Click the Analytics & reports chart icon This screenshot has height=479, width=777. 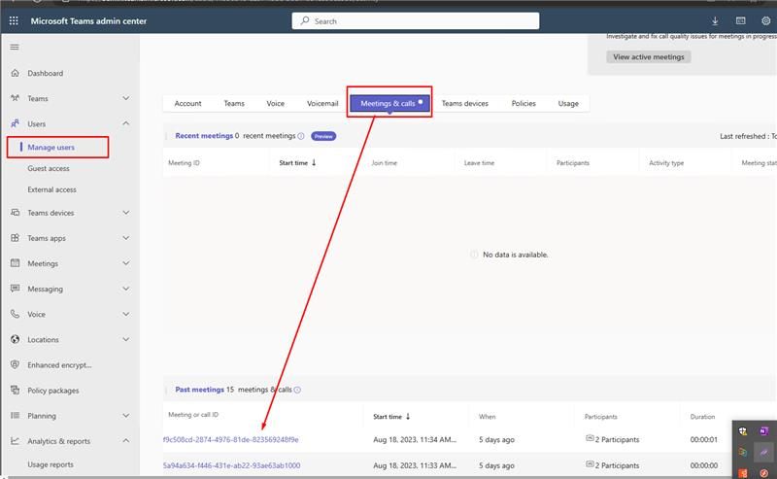[x=15, y=441]
